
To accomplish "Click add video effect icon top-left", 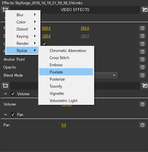I will point(5,9).
